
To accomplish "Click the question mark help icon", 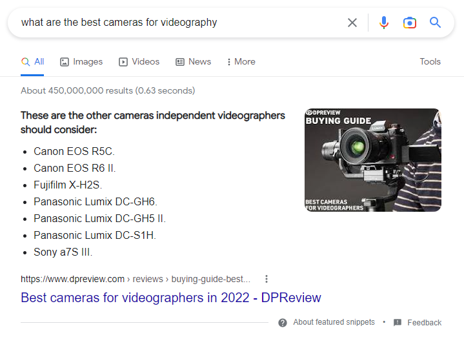I will coord(283,323).
